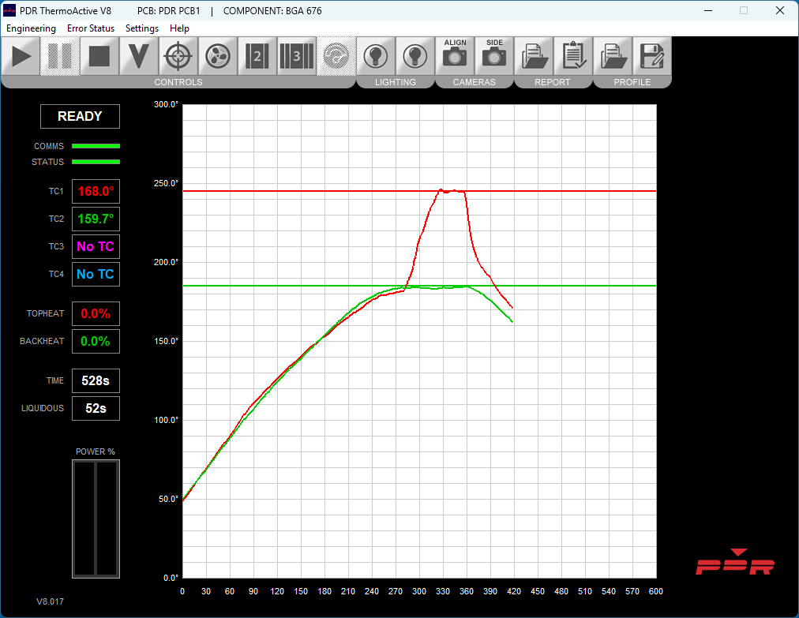
Task: Toggle the first lighting lamp
Action: tap(376, 56)
